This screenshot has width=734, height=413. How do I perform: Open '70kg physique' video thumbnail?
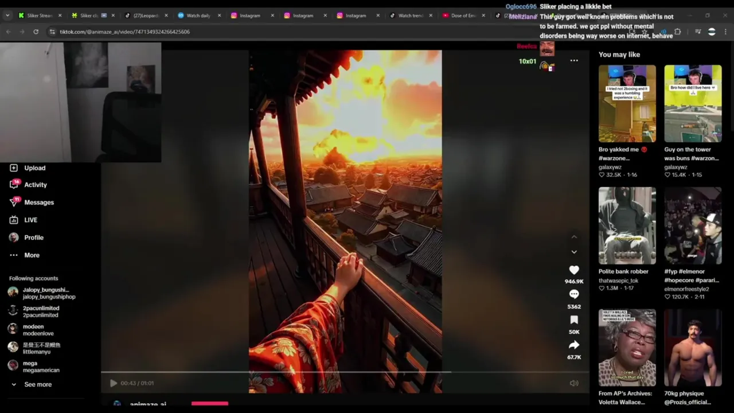[693, 348]
